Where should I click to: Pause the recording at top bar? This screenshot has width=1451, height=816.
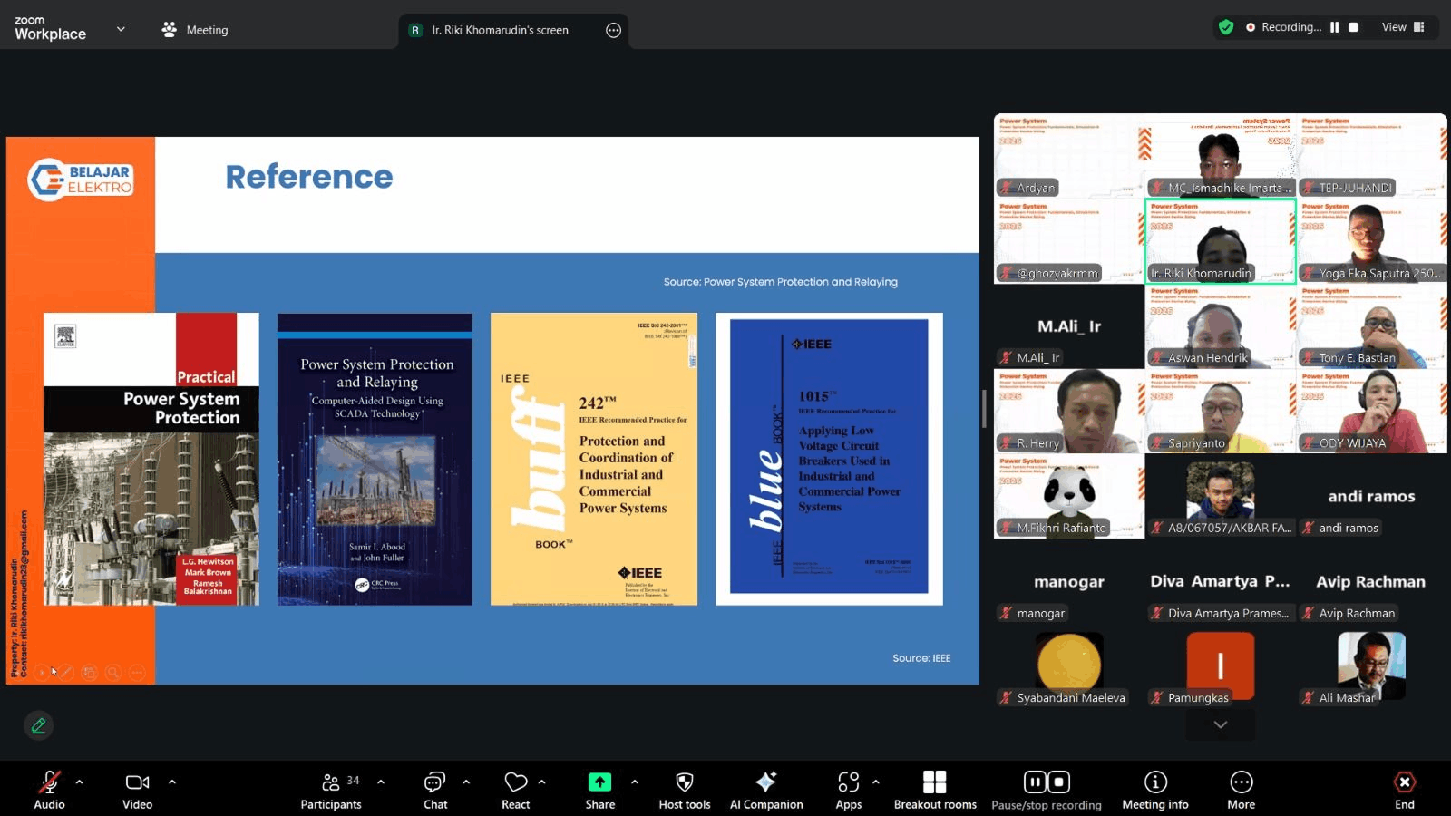[1335, 27]
